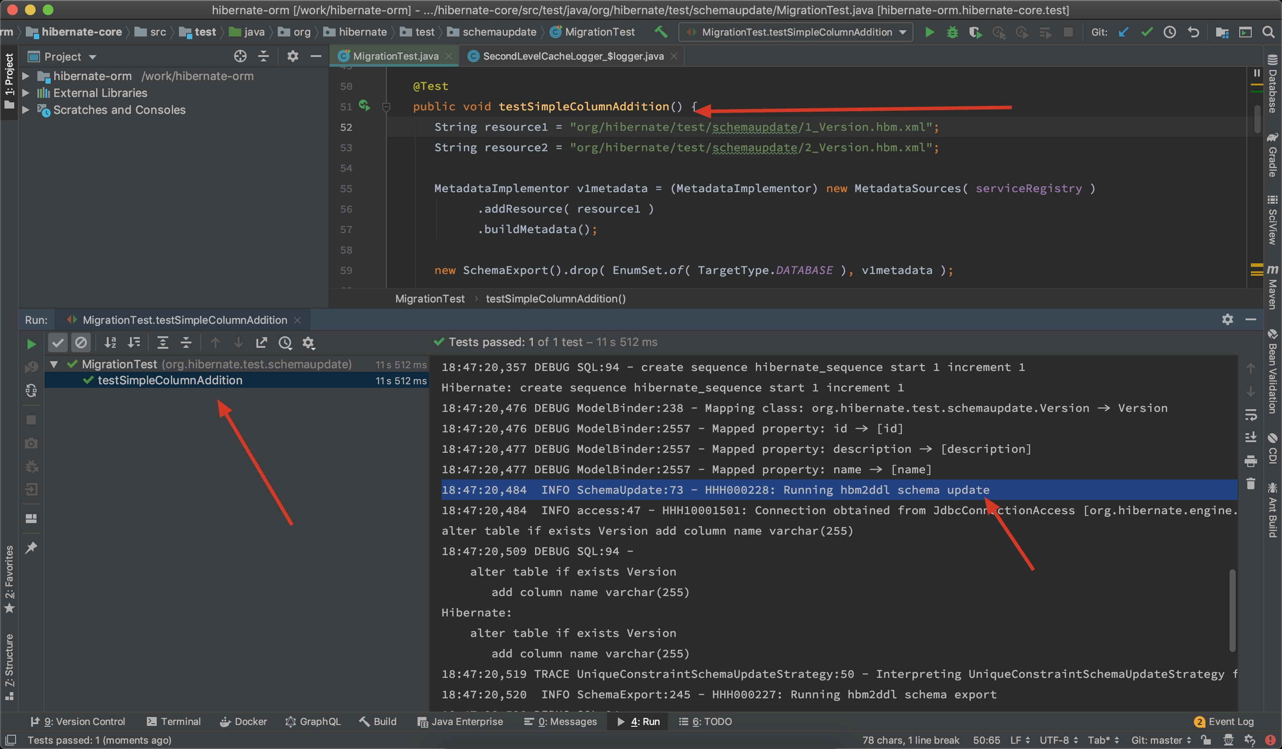
Task: Toggle show passed tests checkmark button
Action: 57,342
